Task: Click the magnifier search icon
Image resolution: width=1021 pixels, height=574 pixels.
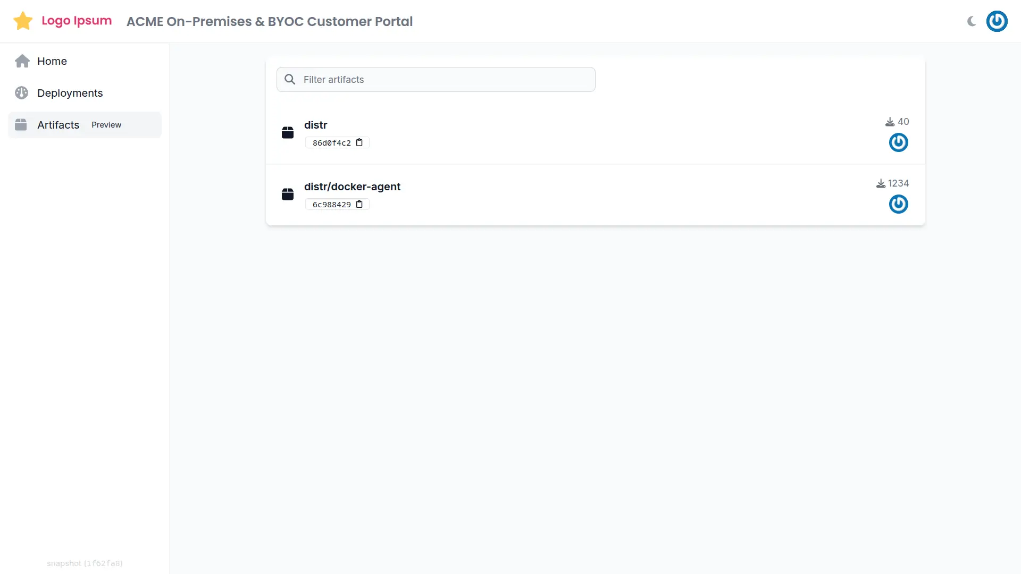Action: [x=290, y=79]
